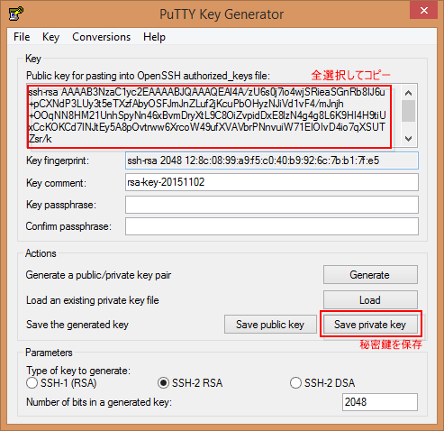
Task: Open the Conversions menu
Action: tap(101, 37)
